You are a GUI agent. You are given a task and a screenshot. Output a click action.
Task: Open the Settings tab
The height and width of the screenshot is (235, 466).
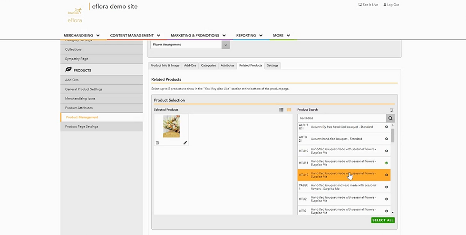(x=272, y=65)
